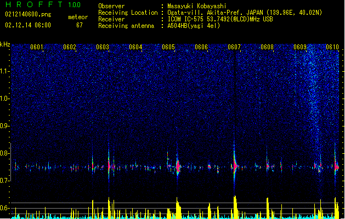Click the 0.6 kHz frequency tick label
This screenshot has height=219, width=345.
[4, 208]
